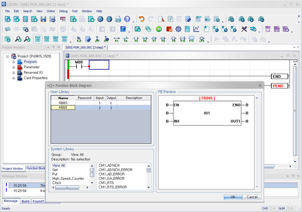Click the Project root node icon
The image size is (302, 212).
click(14, 56)
